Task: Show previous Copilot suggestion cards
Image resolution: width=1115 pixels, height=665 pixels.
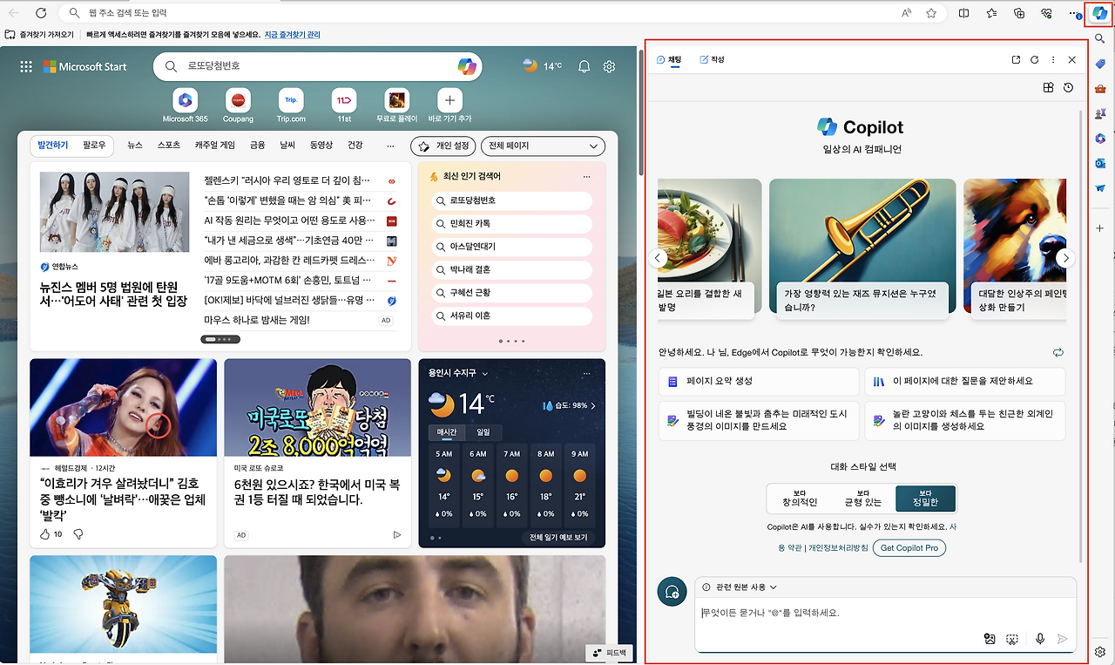Action: click(x=659, y=258)
